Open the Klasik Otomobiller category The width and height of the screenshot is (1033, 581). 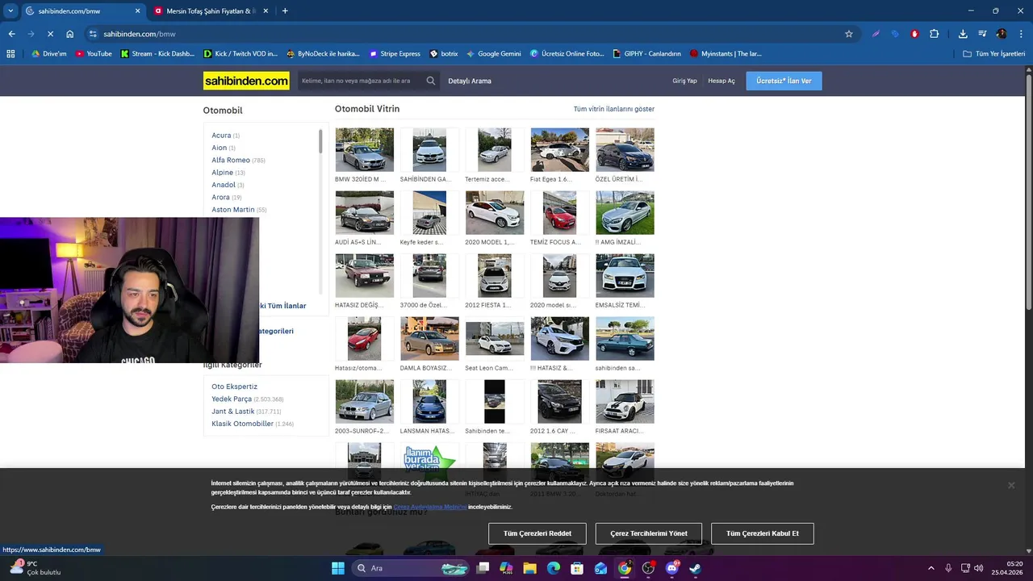[x=242, y=424]
